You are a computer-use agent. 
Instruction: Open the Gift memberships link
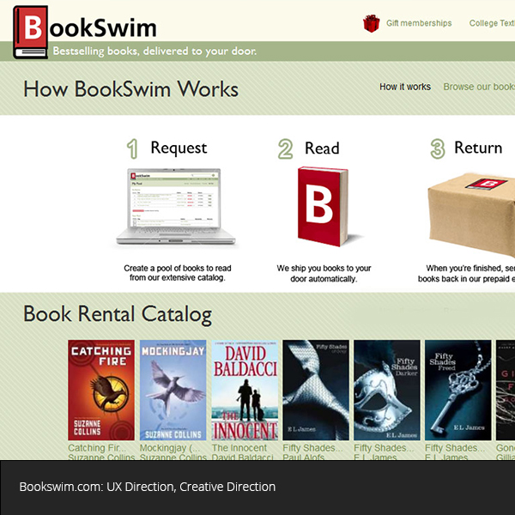[418, 23]
